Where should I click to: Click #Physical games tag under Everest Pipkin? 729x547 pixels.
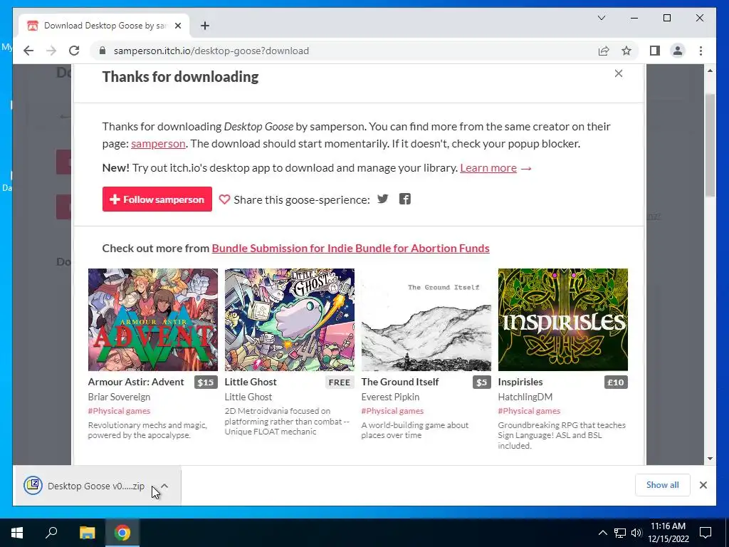click(x=392, y=411)
